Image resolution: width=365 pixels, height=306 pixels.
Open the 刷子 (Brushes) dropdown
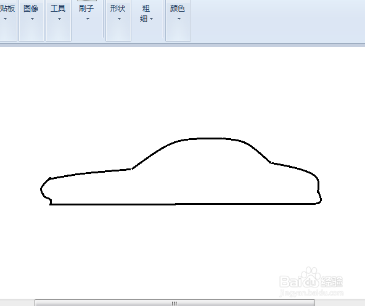click(86, 13)
